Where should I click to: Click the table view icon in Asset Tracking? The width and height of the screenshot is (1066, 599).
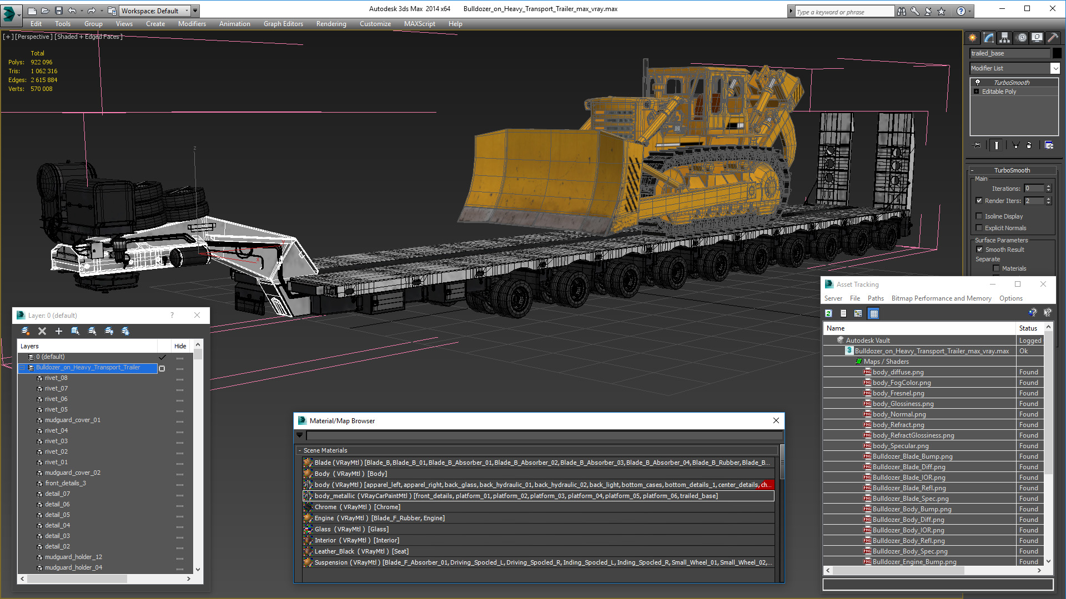point(873,313)
